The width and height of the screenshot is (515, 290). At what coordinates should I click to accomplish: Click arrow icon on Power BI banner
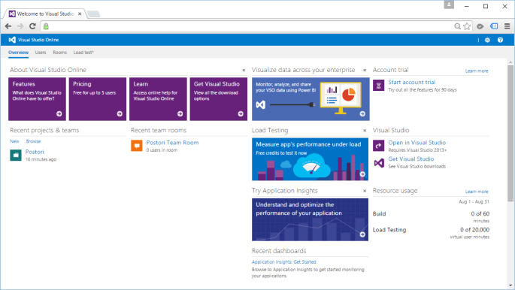click(362, 114)
